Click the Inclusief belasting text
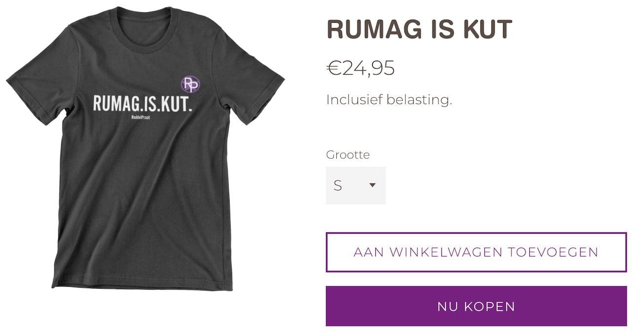The height and width of the screenshot is (333, 632). pos(389,100)
